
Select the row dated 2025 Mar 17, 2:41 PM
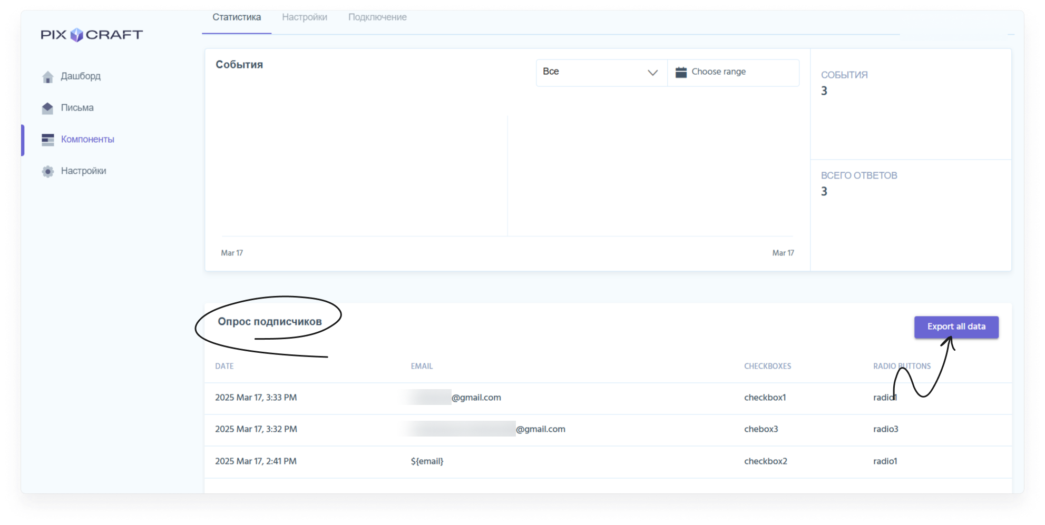608,462
